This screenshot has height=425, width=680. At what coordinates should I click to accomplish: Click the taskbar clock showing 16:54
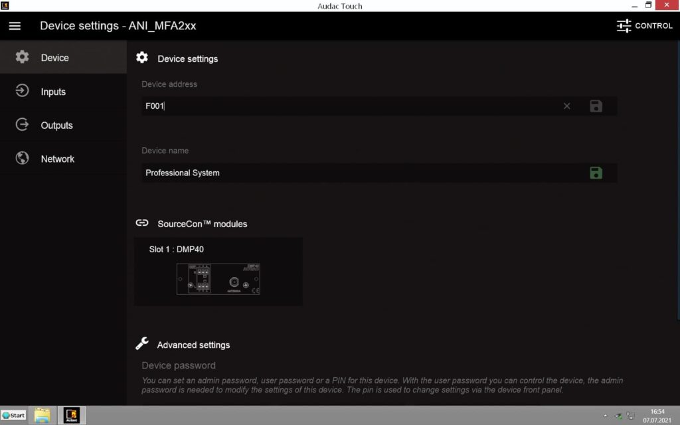[657, 416]
